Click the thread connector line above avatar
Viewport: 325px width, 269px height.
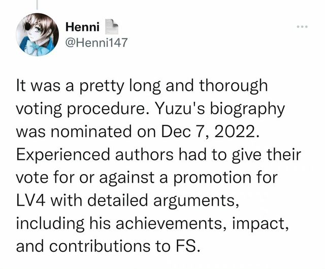(x=37, y=5)
